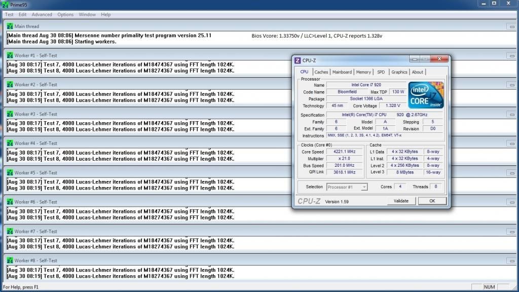The height and width of the screenshot is (292, 519).
Task: Open the Window menu in Prime95
Action: [87, 15]
